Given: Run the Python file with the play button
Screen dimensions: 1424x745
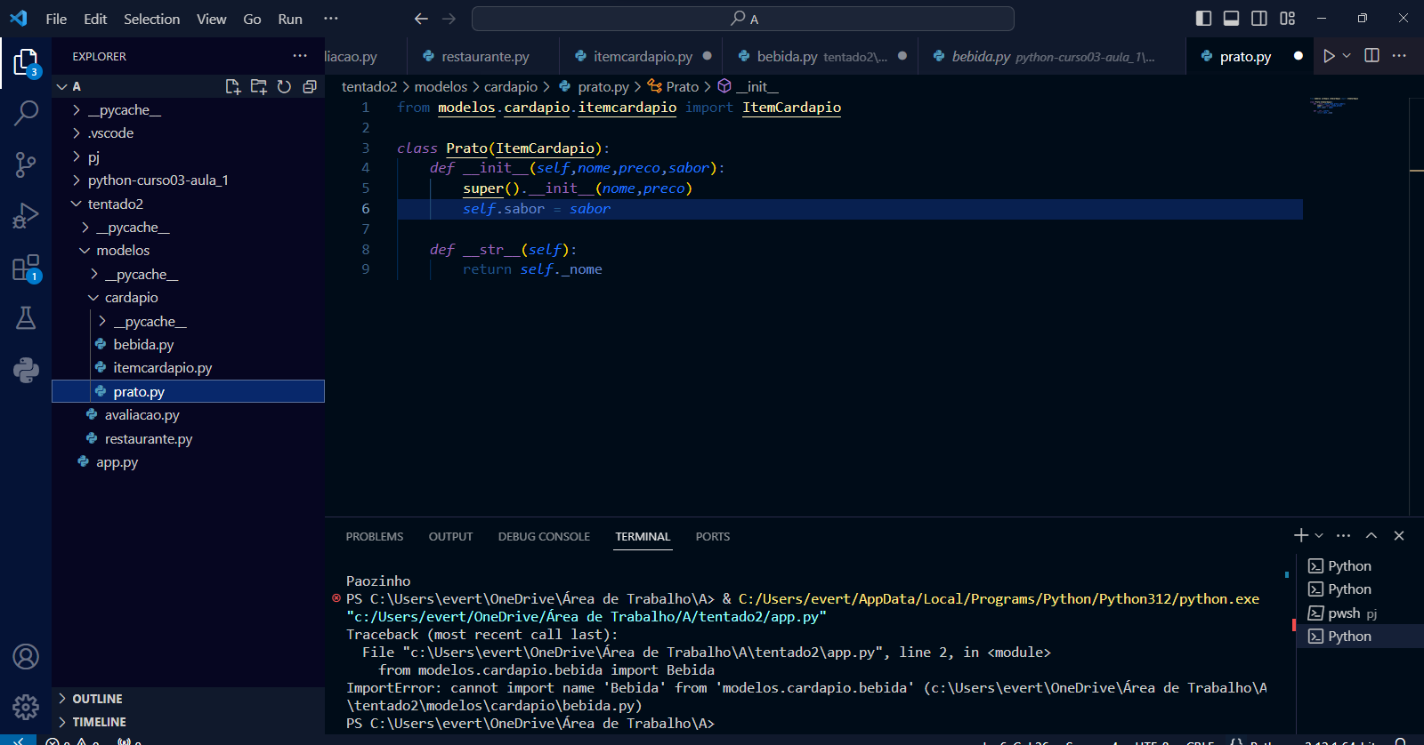Looking at the screenshot, I should [1329, 56].
